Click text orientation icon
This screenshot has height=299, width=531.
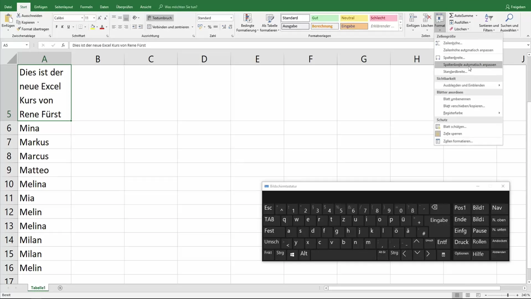point(135,18)
